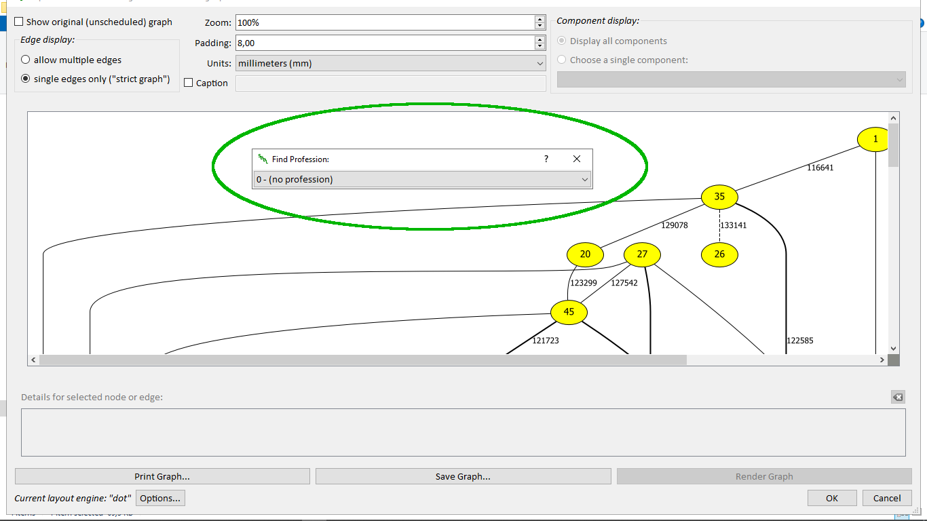
Task: Increase Zoom using the up spinner arrow
Action: [540, 18]
